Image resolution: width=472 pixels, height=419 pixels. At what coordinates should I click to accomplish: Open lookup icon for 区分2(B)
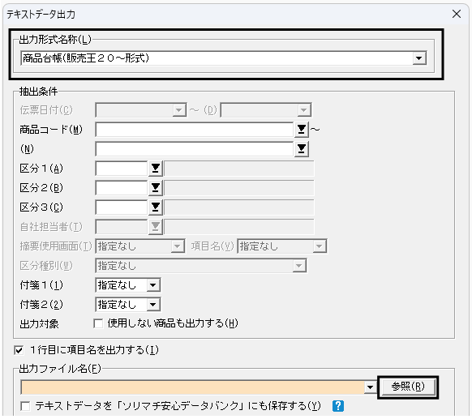(156, 188)
